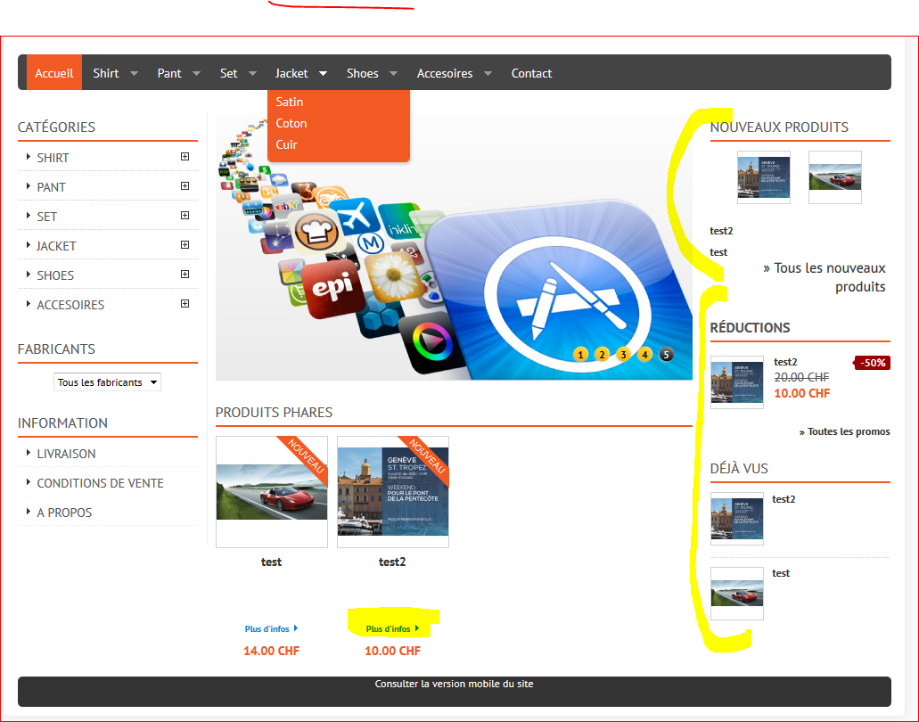Open the CONDITIONS DE VENTE link
The height and width of the screenshot is (722, 919).
[100, 483]
